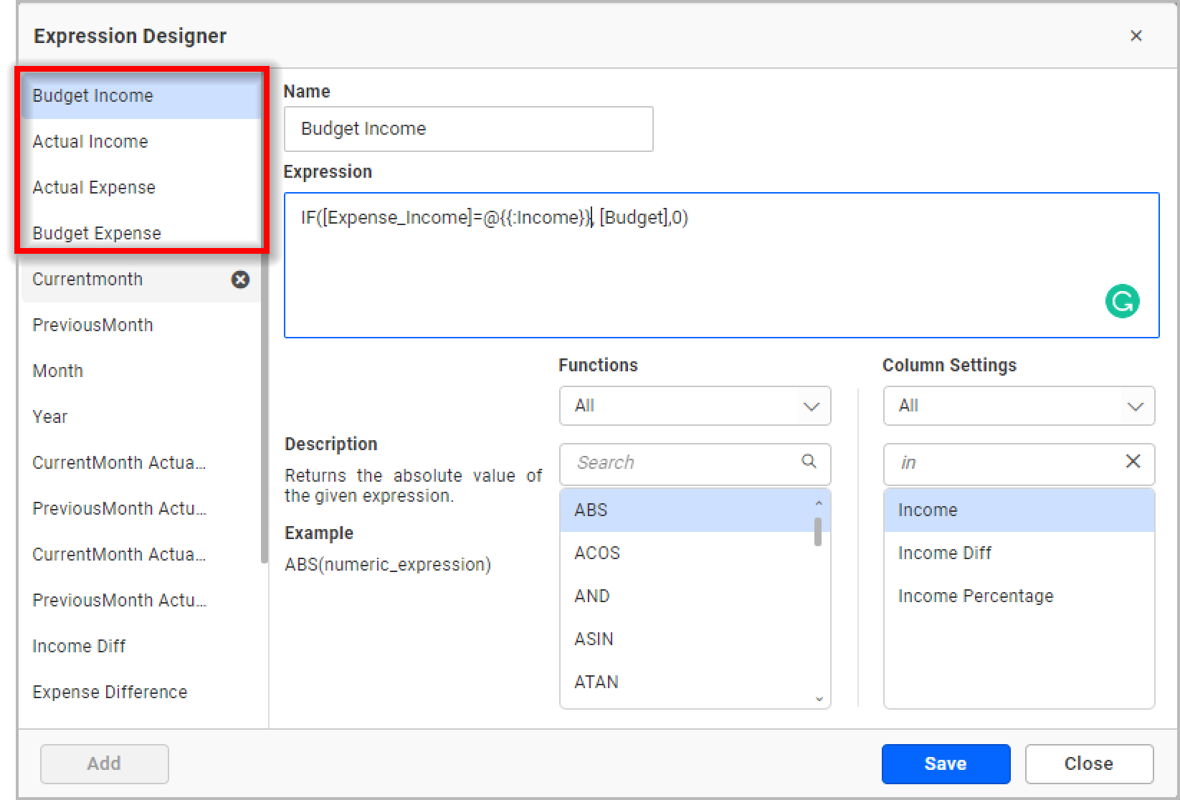Select the ACOS function
Image resolution: width=1180 pixels, height=800 pixels.
[x=596, y=553]
